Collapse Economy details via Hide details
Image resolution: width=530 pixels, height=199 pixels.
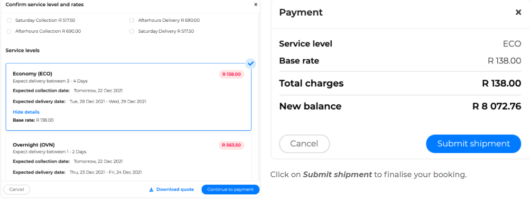pos(26,112)
